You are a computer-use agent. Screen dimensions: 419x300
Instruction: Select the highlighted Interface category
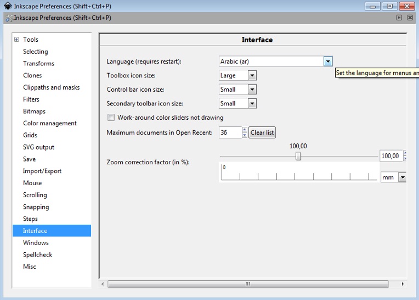[x=52, y=231]
